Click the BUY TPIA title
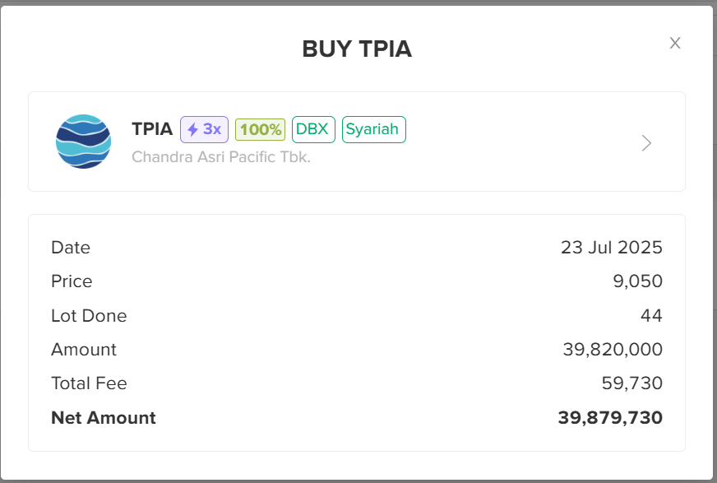717x483 pixels. 357,49
